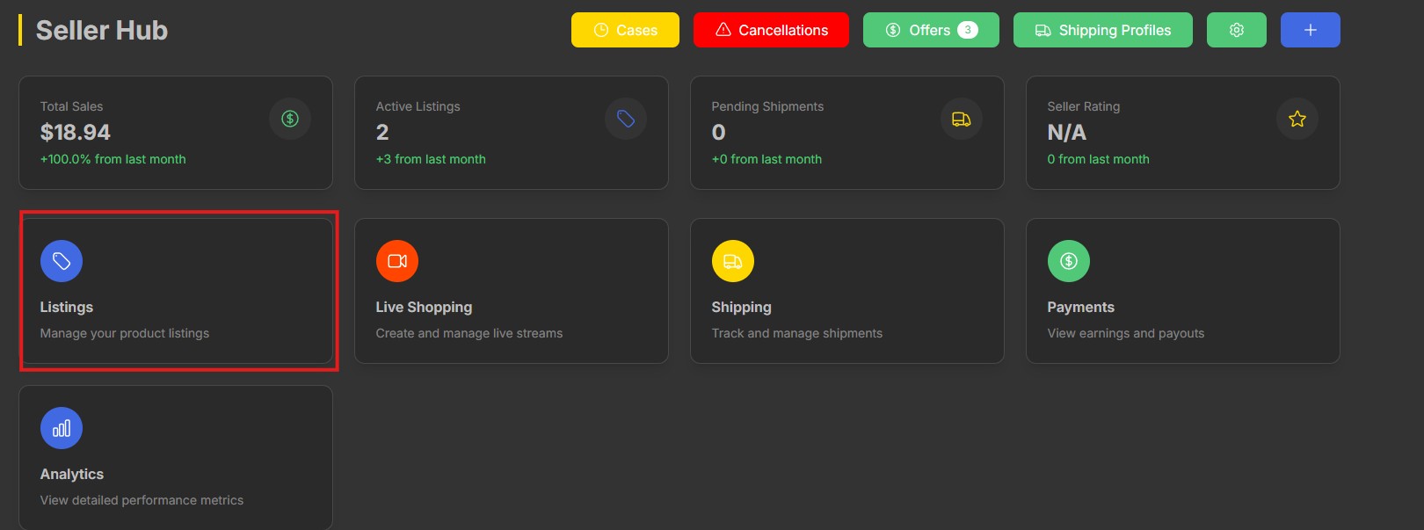
Task: Click the N/A seller rating value
Action: [x=1066, y=132]
